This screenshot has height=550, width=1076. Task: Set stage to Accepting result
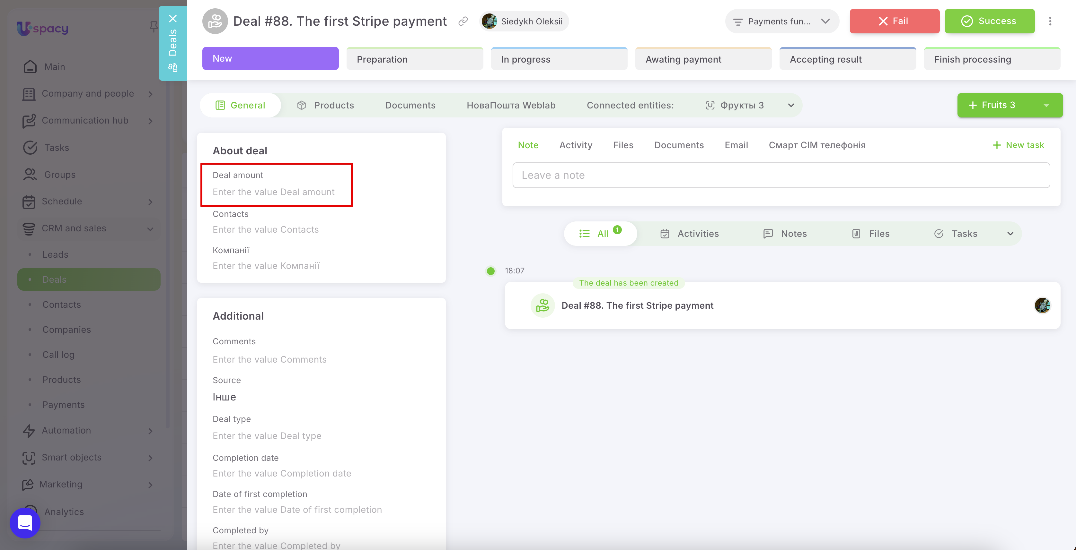(x=848, y=59)
